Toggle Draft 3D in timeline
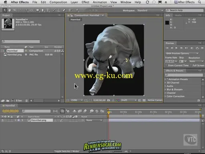This screenshot has height=154, width=205. click(x=68, y=111)
